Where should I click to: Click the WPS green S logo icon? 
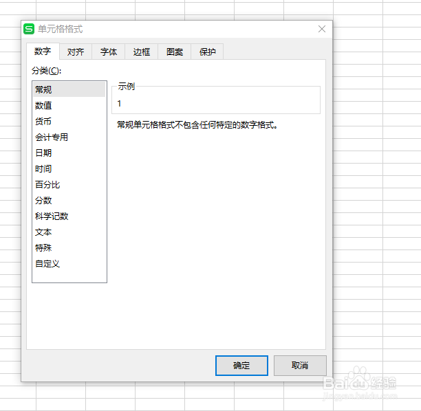pos(29,29)
